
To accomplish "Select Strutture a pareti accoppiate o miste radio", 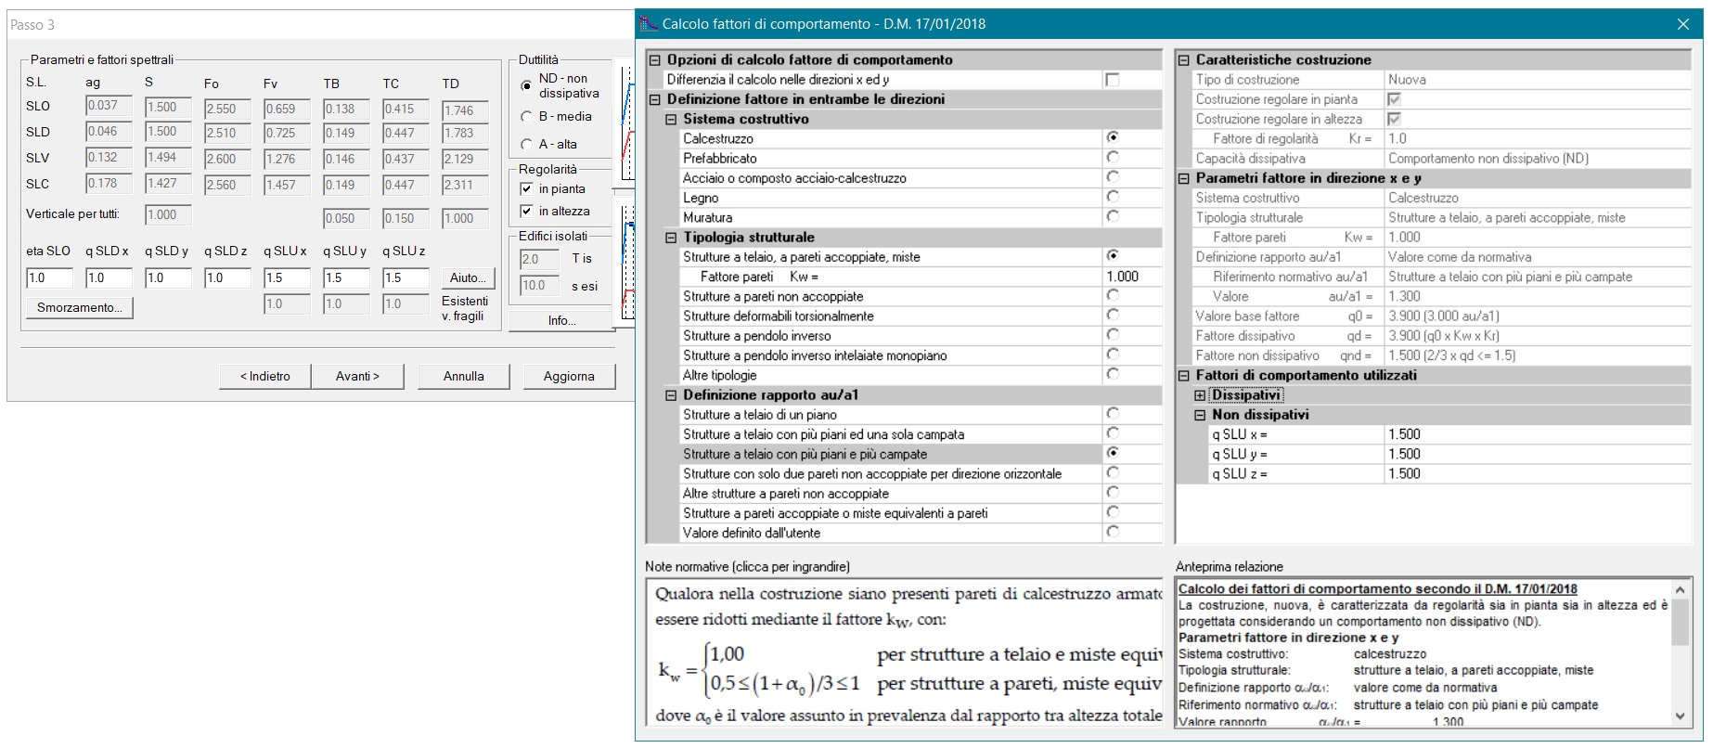I will coord(1113,512).
